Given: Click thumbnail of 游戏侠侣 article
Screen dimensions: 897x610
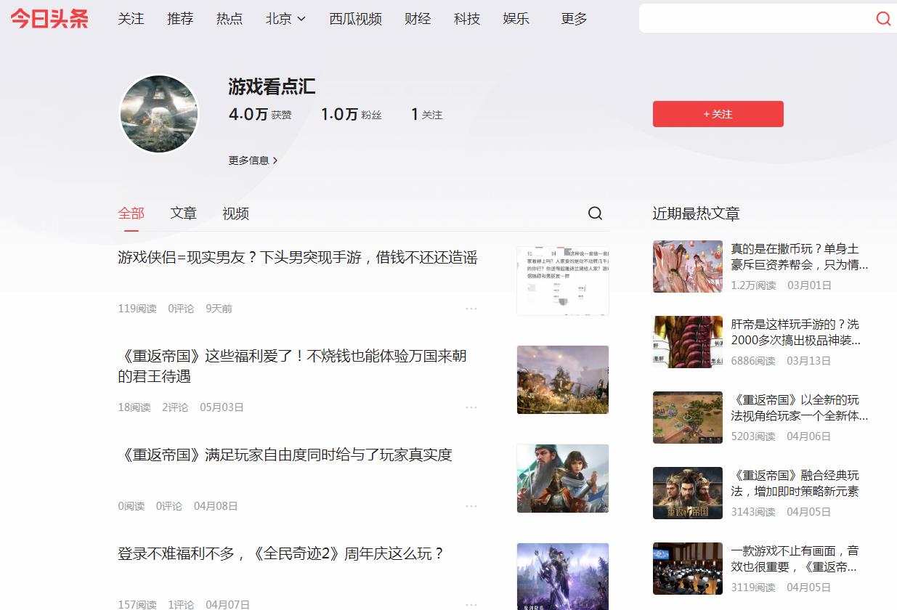Looking at the screenshot, I should 563,281.
